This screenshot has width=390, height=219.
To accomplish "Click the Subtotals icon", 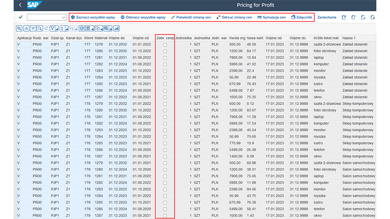I will tap(72, 28).
